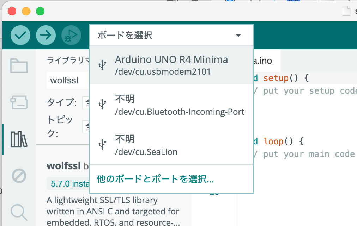Click the document file icon in title bar
Viewport: 357px width, 226px height.
(x=346, y=11)
